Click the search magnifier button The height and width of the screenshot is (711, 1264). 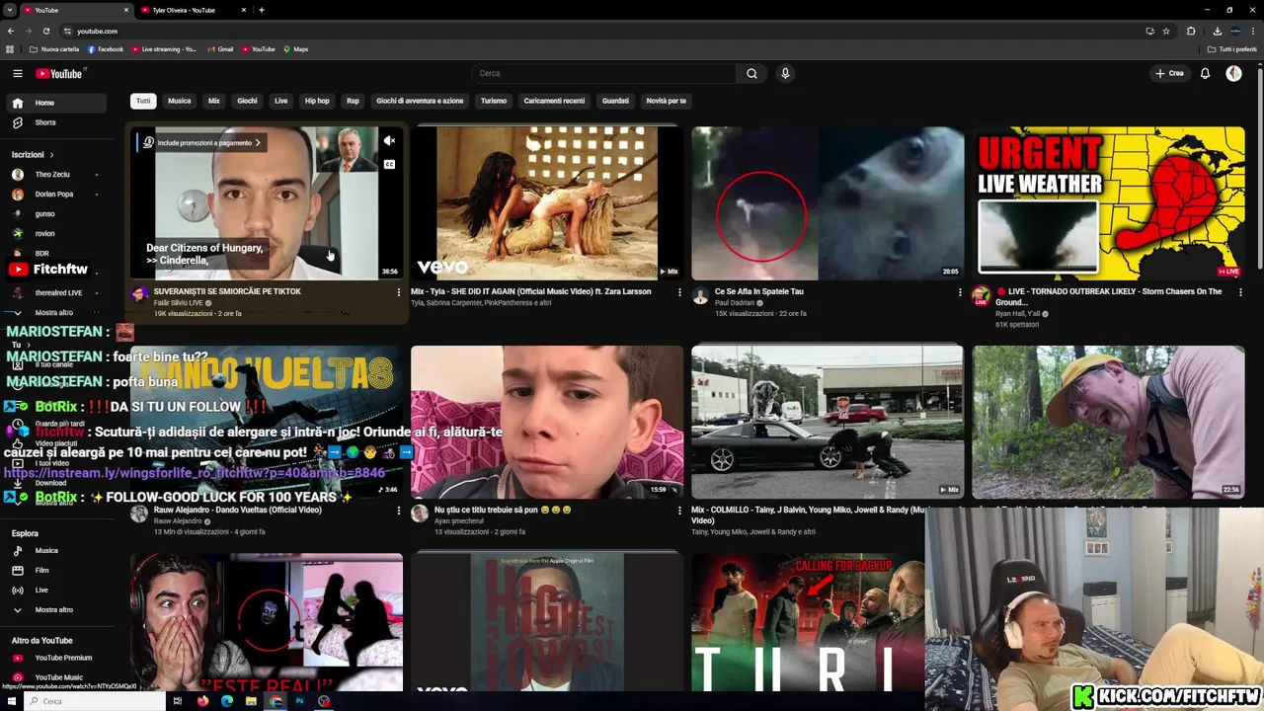(x=751, y=73)
